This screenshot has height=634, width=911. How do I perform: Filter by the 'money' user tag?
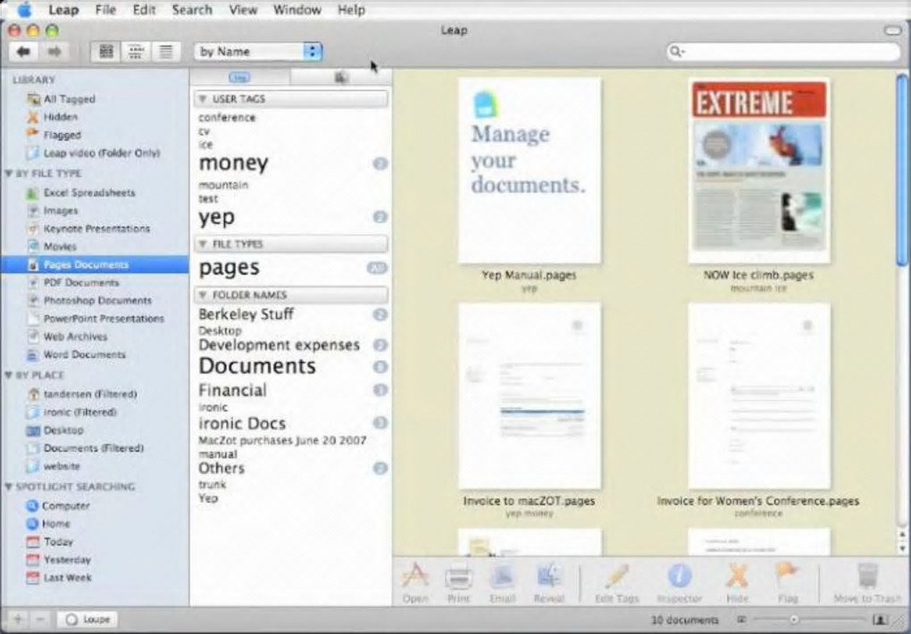tap(233, 163)
